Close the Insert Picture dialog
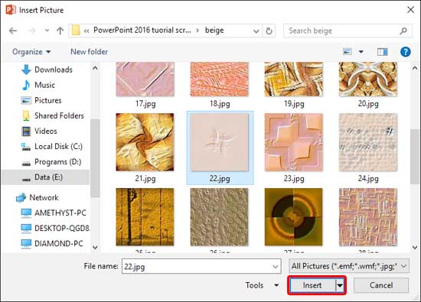This screenshot has width=421, height=302. 410,10
